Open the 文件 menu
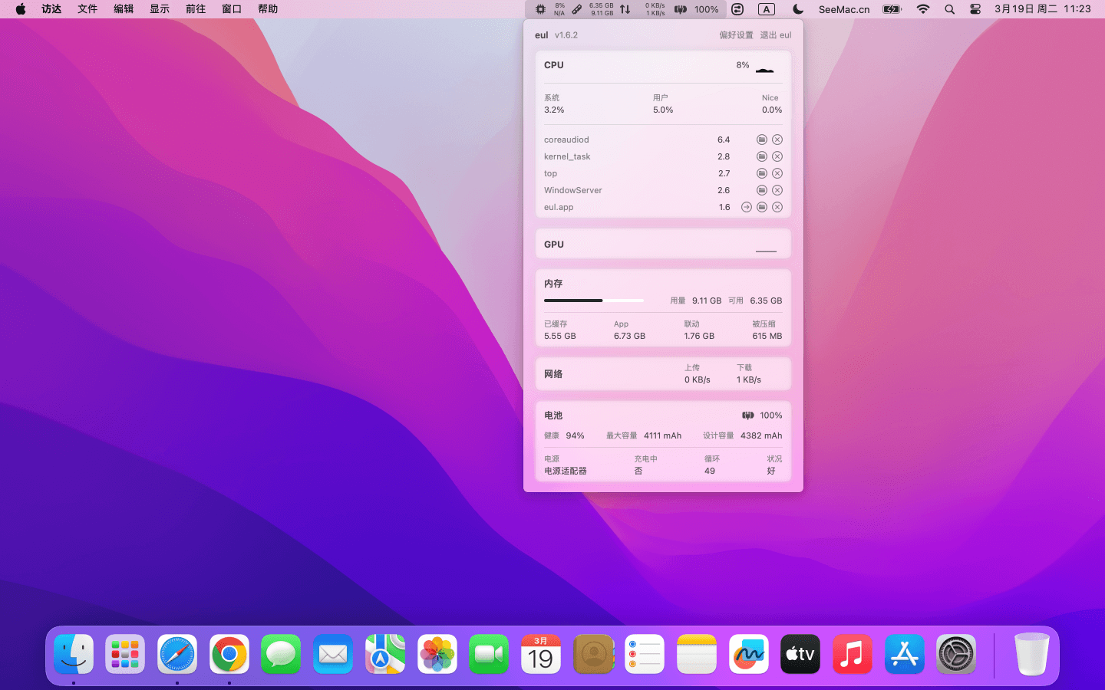 click(87, 9)
